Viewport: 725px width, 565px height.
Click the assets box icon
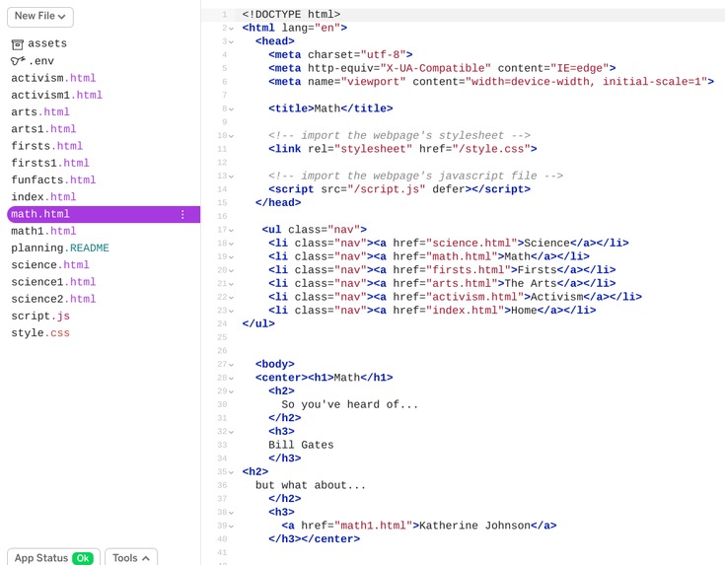[17, 44]
